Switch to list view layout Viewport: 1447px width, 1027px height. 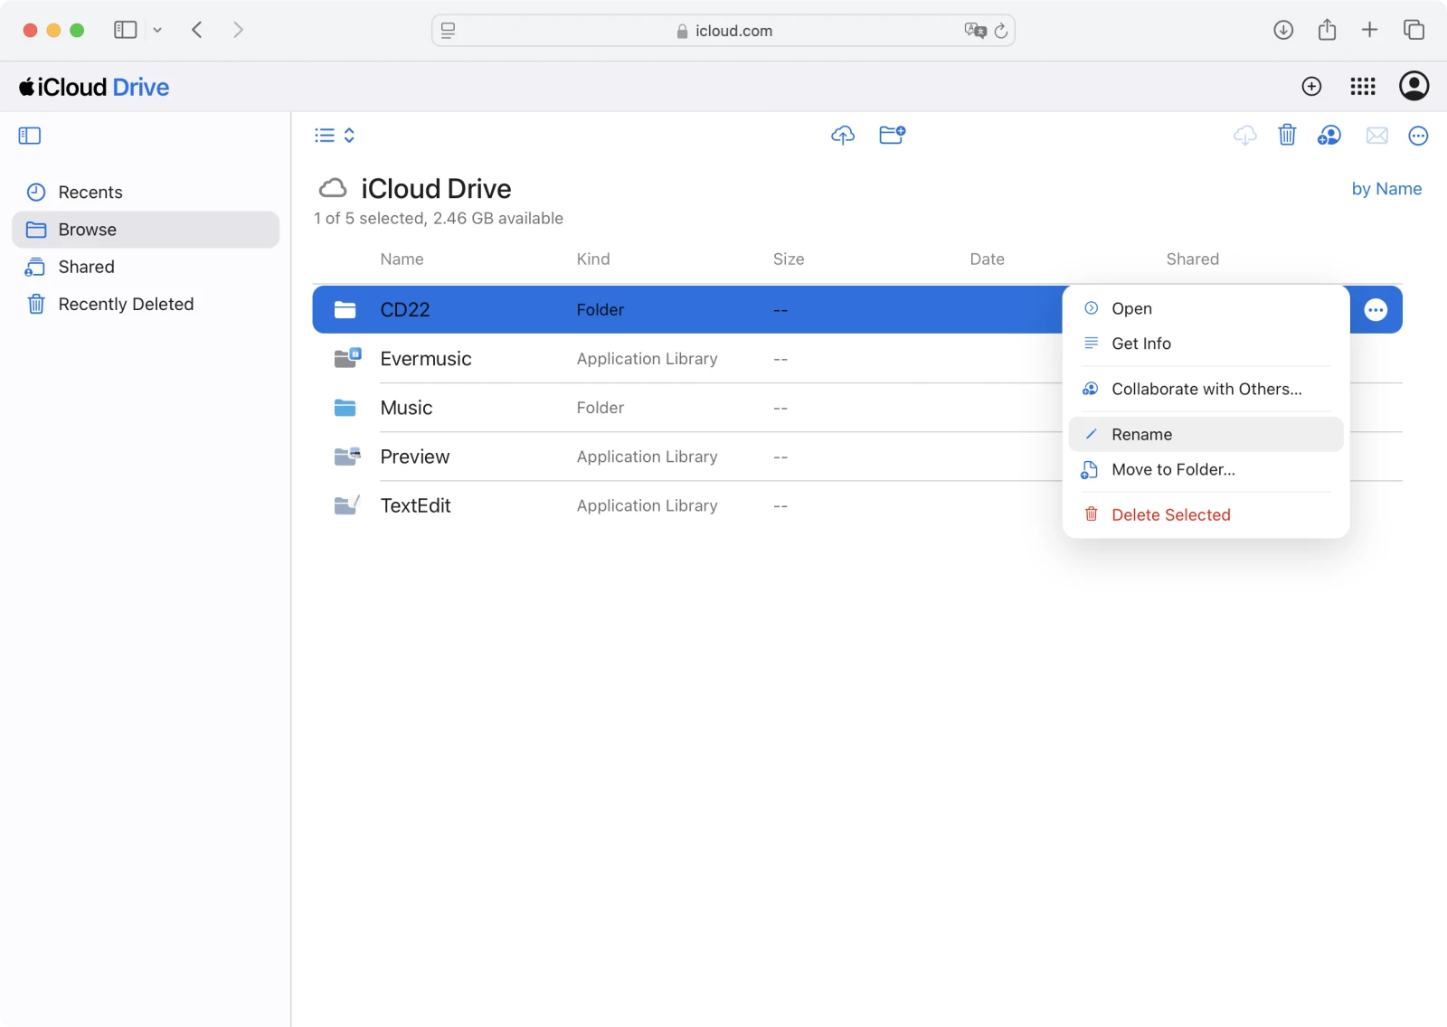tap(324, 135)
